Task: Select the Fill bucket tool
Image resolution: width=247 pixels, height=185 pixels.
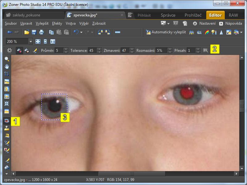Action: [x=7, y=167]
